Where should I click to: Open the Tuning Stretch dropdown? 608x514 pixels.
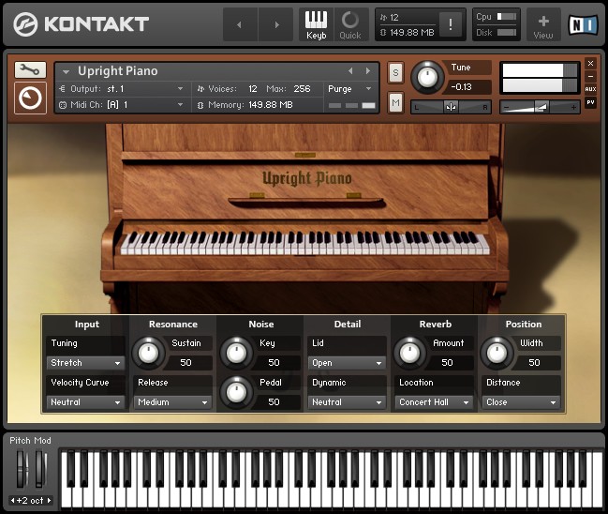coord(85,363)
